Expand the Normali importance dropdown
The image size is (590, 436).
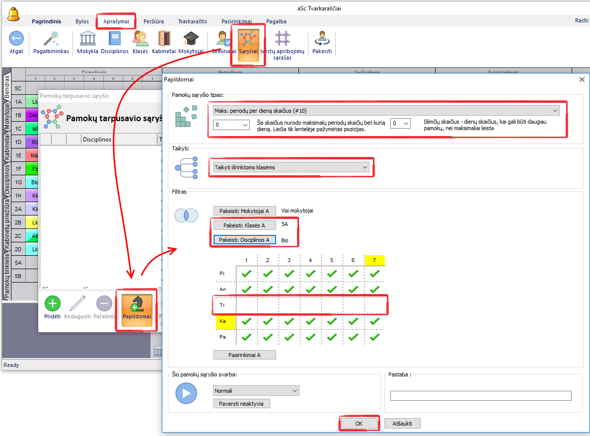pos(256,391)
